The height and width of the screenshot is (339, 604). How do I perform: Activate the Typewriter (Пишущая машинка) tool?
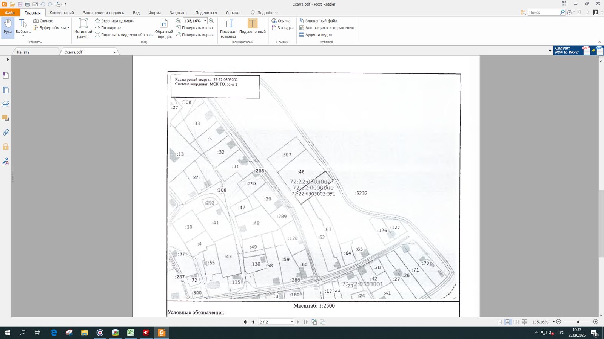tap(228, 28)
